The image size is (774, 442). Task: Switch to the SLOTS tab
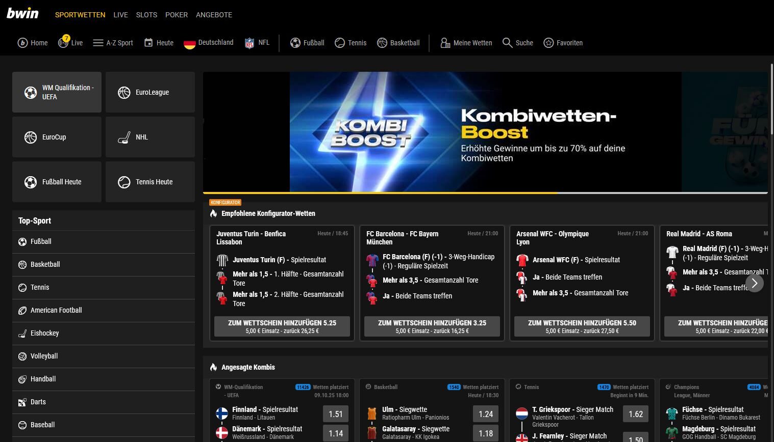click(x=146, y=15)
